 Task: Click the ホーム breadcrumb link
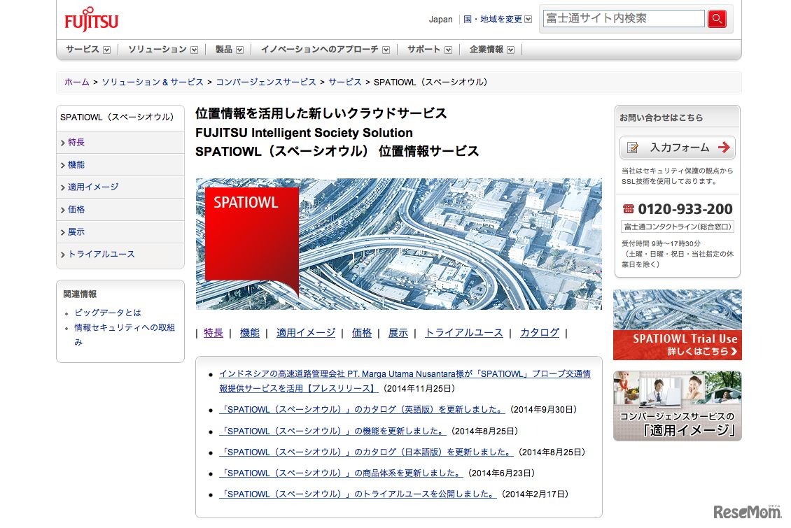(x=76, y=82)
